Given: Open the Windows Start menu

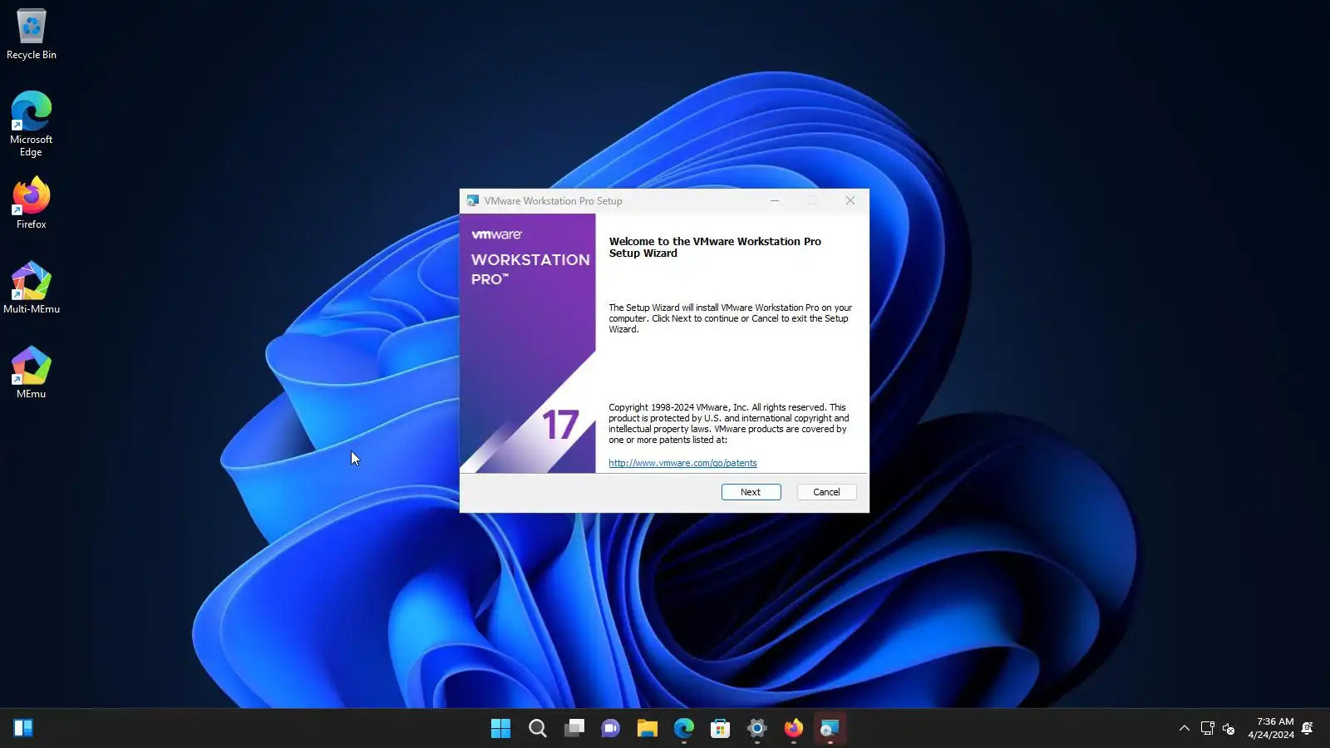Looking at the screenshot, I should [501, 728].
